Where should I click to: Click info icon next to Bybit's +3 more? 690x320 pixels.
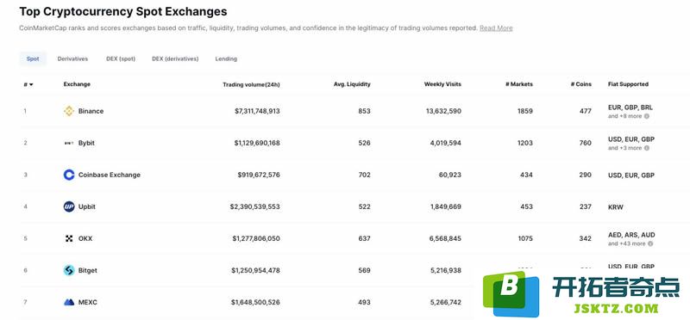tap(646, 148)
